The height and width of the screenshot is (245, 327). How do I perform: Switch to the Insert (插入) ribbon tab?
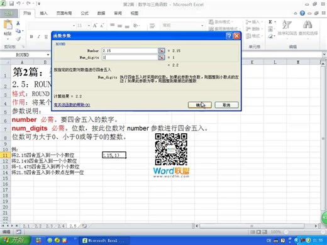pyautogui.click(x=43, y=13)
